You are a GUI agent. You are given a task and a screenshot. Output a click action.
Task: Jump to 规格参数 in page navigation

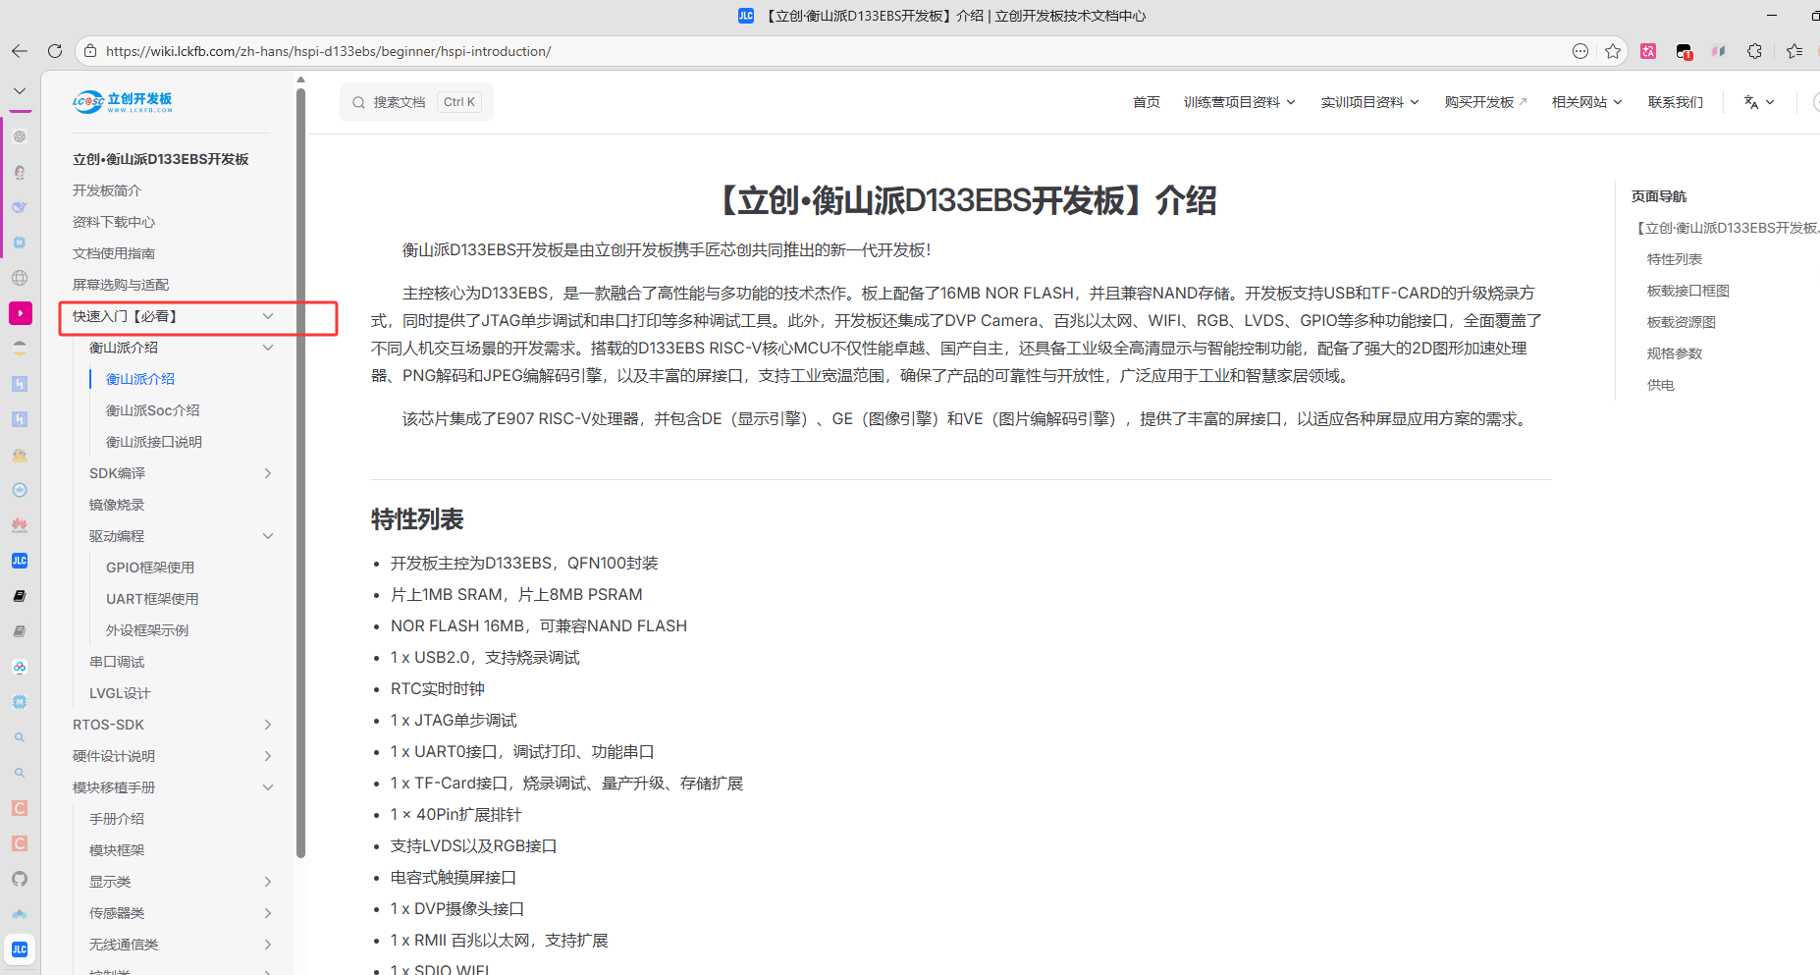(x=1675, y=353)
